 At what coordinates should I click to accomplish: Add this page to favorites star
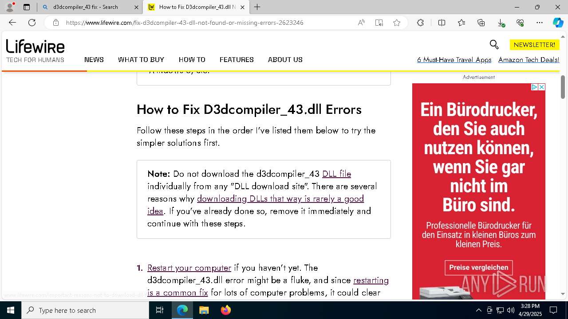(x=397, y=23)
